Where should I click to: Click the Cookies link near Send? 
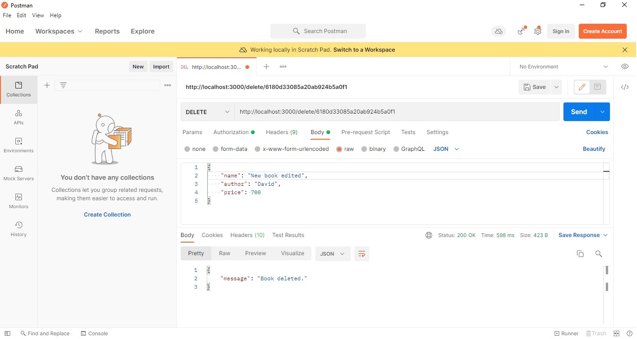click(x=597, y=132)
